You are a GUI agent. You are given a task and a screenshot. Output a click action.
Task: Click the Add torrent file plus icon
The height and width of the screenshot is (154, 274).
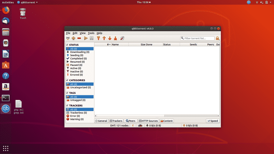click(x=74, y=38)
